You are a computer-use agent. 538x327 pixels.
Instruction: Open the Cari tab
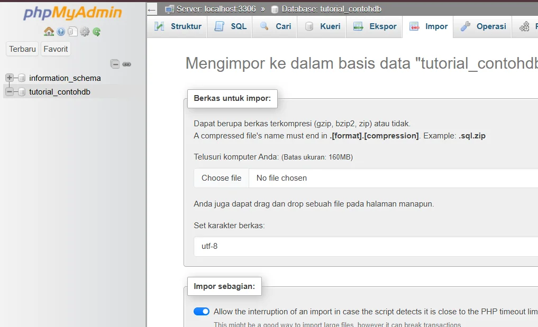(275, 26)
